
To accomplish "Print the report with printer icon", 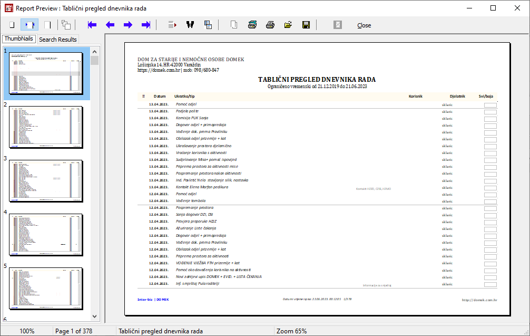I will [x=270, y=25].
